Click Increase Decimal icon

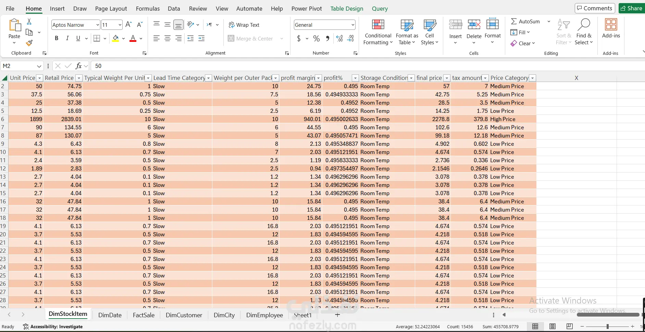339,38
